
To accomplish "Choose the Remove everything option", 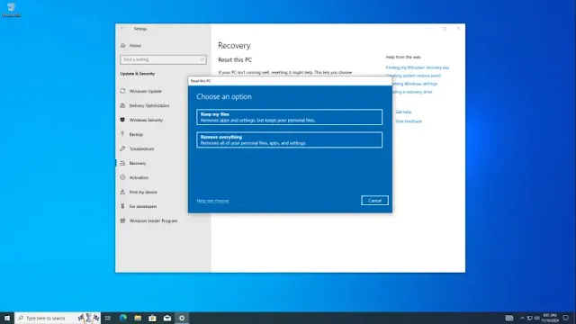I will (289, 139).
